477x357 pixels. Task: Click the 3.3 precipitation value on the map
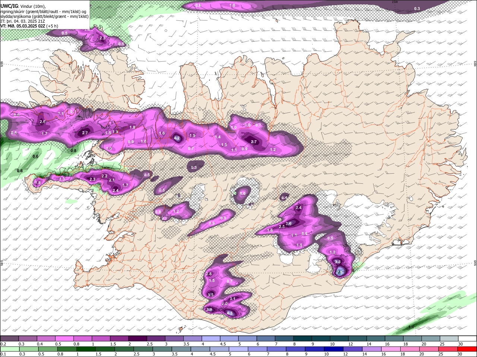coord(211,295)
